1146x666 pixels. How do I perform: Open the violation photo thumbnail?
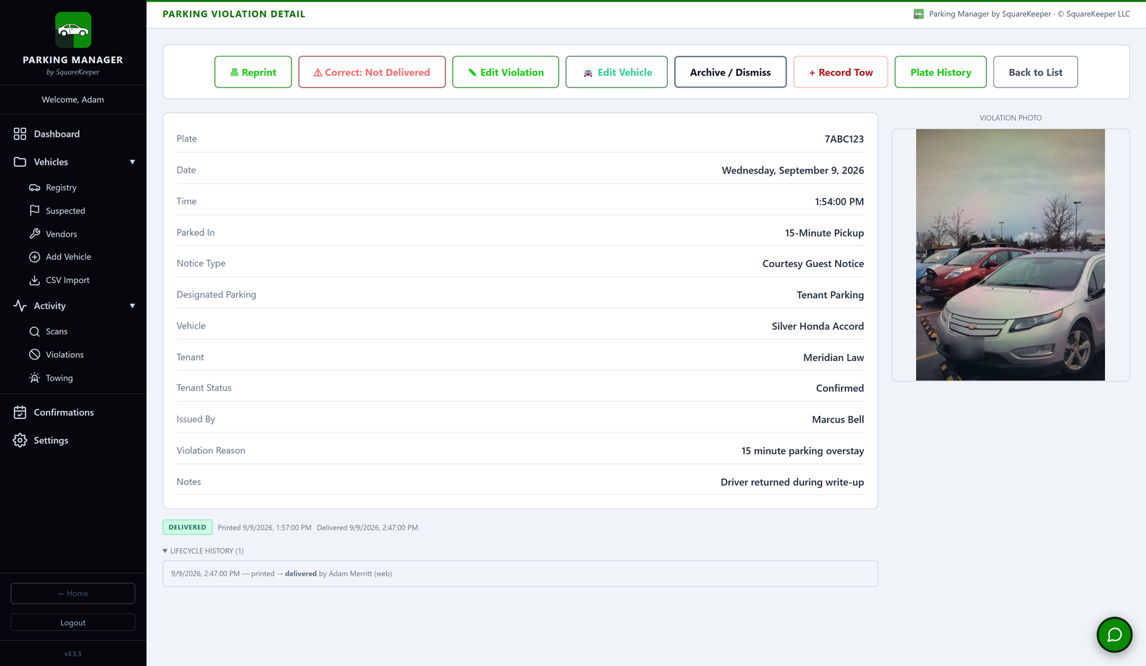1011,255
